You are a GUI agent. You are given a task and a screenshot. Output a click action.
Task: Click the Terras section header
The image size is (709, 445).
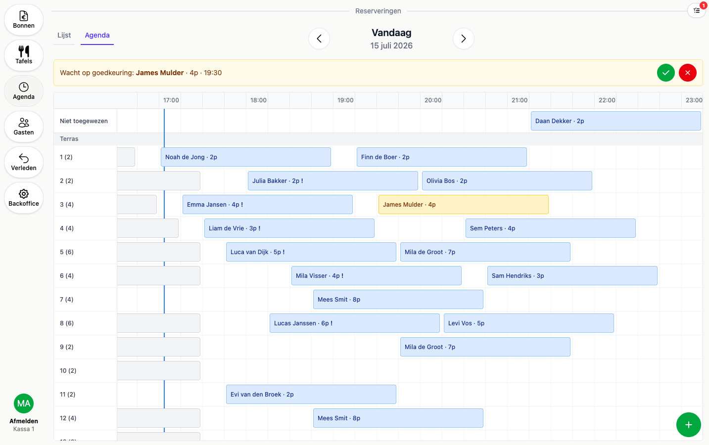(x=69, y=139)
